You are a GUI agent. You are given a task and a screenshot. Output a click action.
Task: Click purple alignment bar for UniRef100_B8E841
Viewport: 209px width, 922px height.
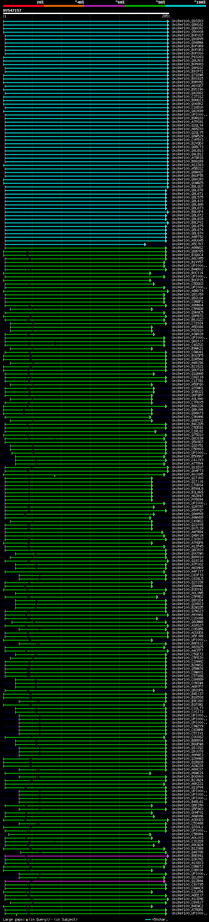pos(87,856)
